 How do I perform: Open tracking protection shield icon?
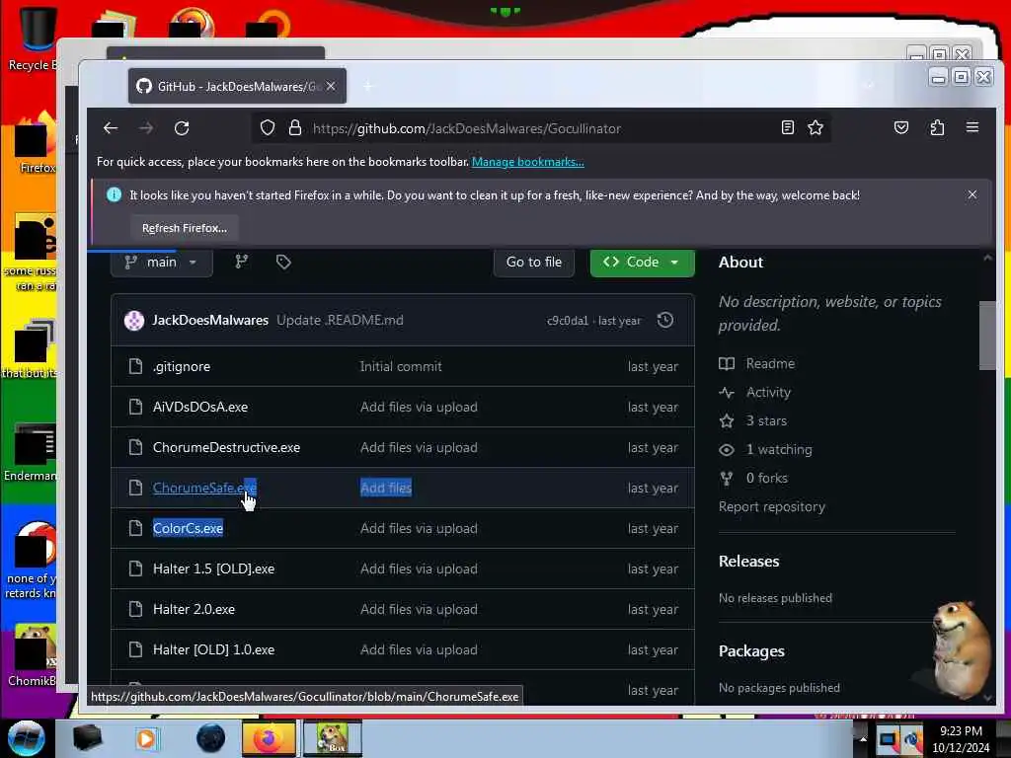268,128
